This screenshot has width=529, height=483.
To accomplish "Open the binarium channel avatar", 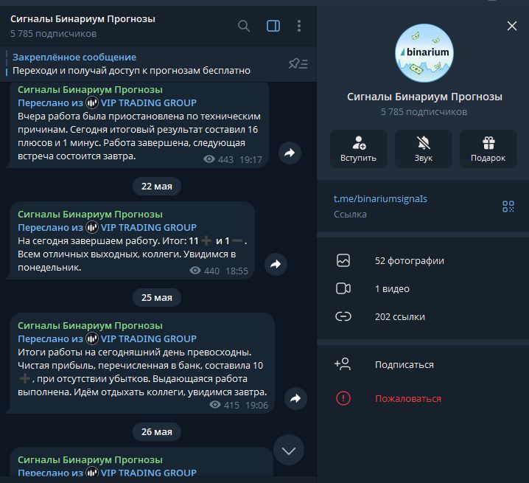I will coord(424,53).
